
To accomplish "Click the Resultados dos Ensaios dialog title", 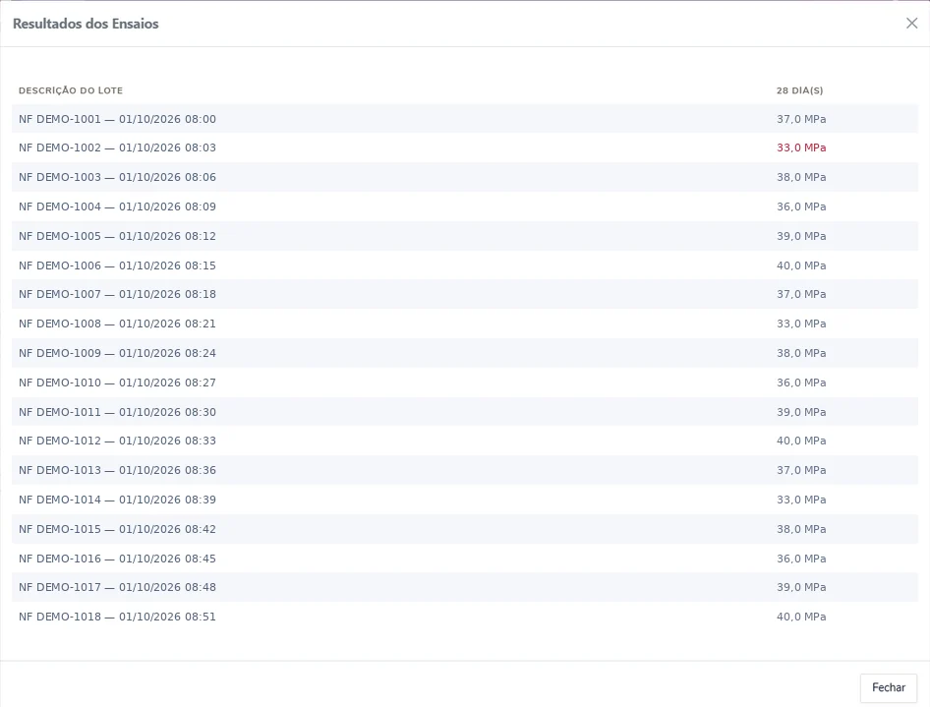I will tap(86, 24).
